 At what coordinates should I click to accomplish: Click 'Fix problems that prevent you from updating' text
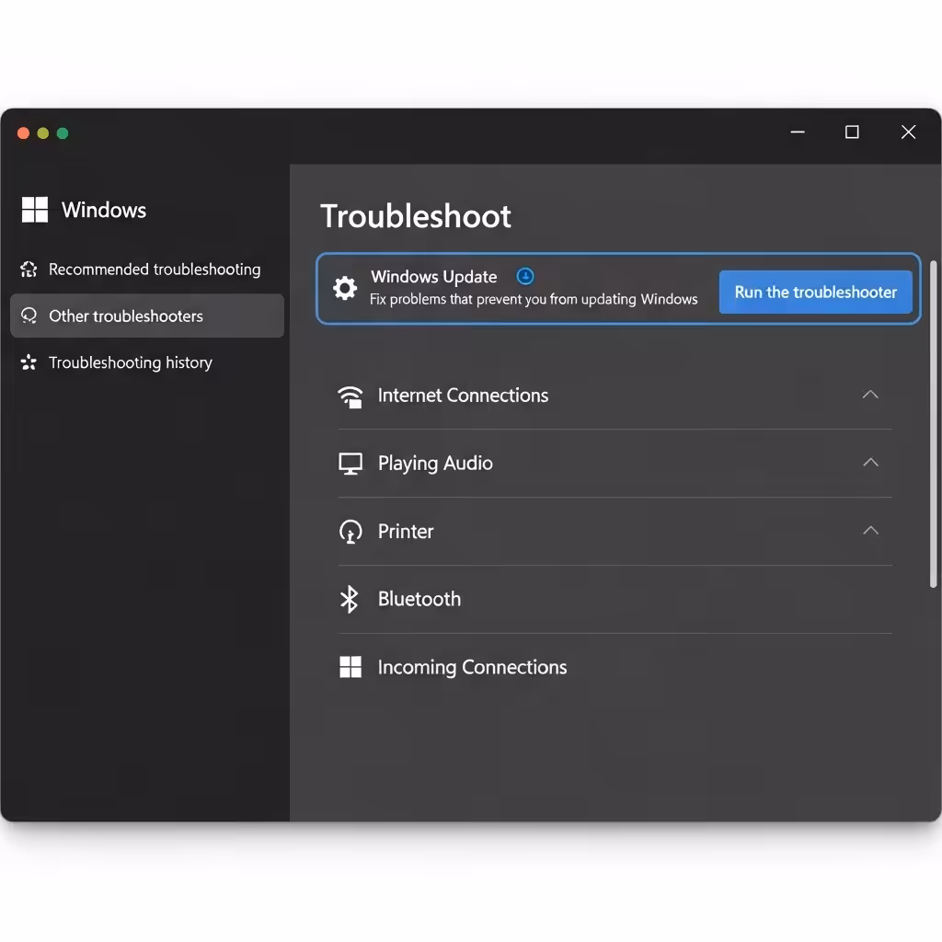click(502, 299)
